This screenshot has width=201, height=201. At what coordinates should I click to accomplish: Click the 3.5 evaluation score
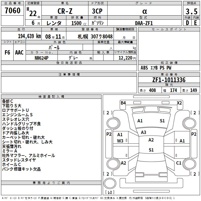point(191,11)
